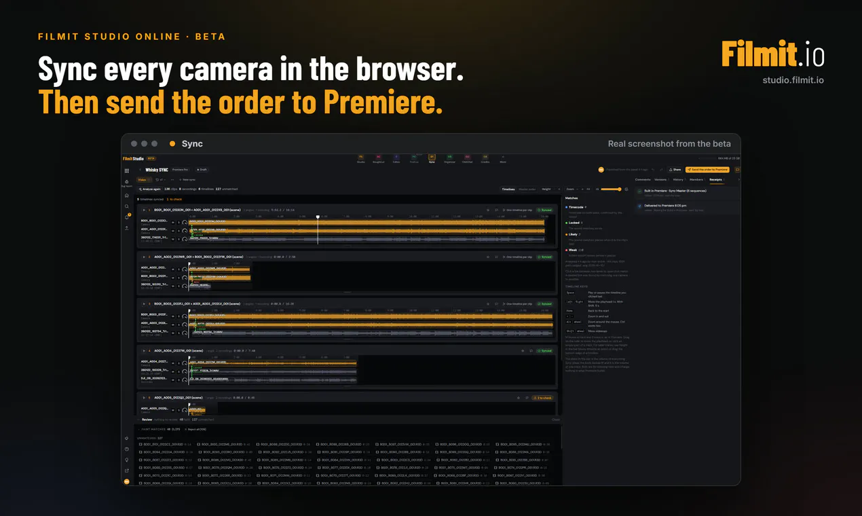Viewport: 862px width, 516px height.
Task: Star timeline 1 using its star icon
Action: pyautogui.click(x=488, y=210)
